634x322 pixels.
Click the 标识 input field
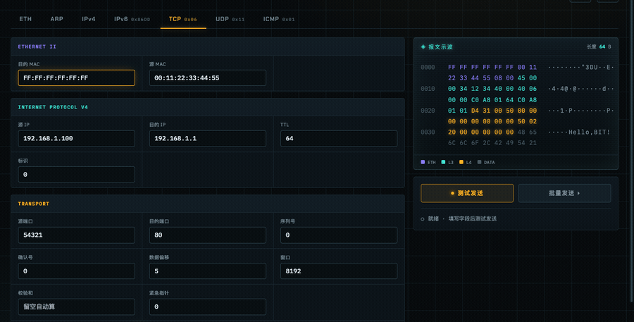[76, 174]
